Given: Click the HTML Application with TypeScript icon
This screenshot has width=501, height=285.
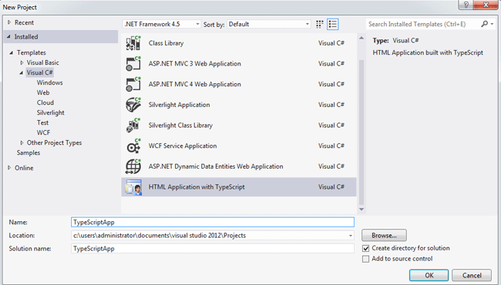Looking at the screenshot, I should (133, 187).
